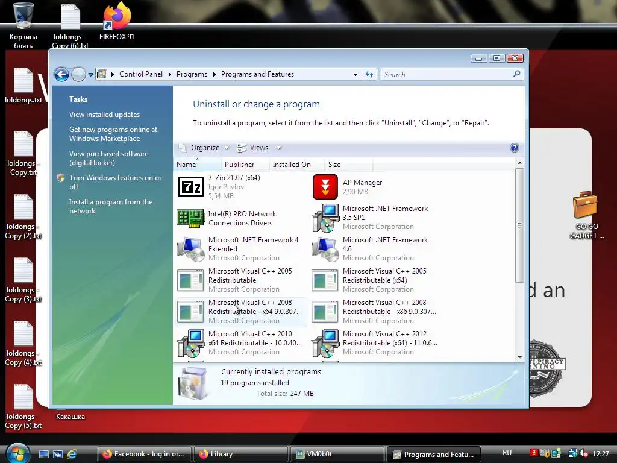Click the 12:27 taskbar clock

tap(601, 453)
